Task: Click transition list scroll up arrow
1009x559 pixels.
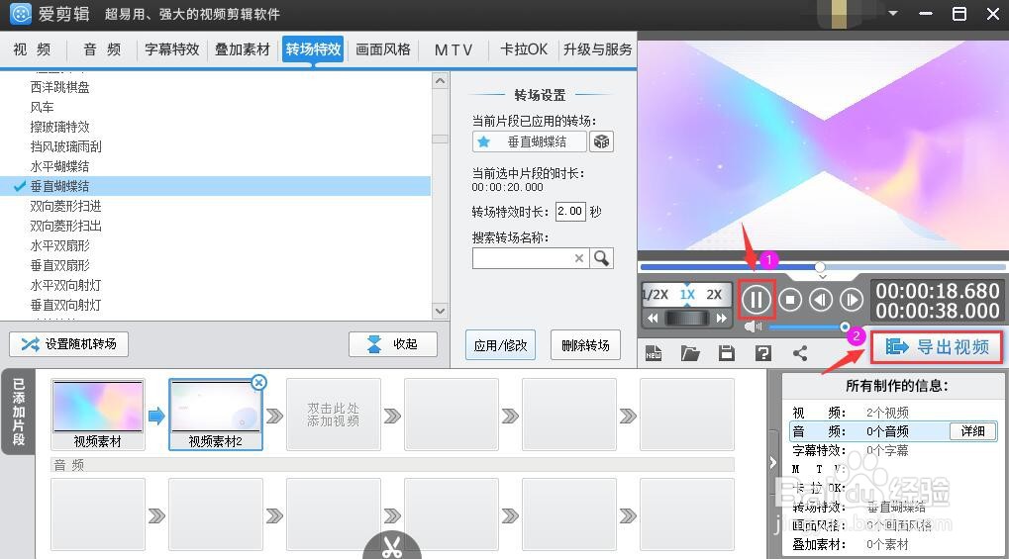Action: [441, 81]
